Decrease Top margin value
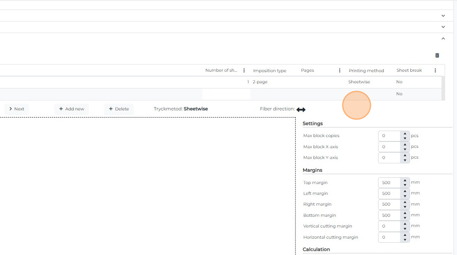 (x=405, y=185)
